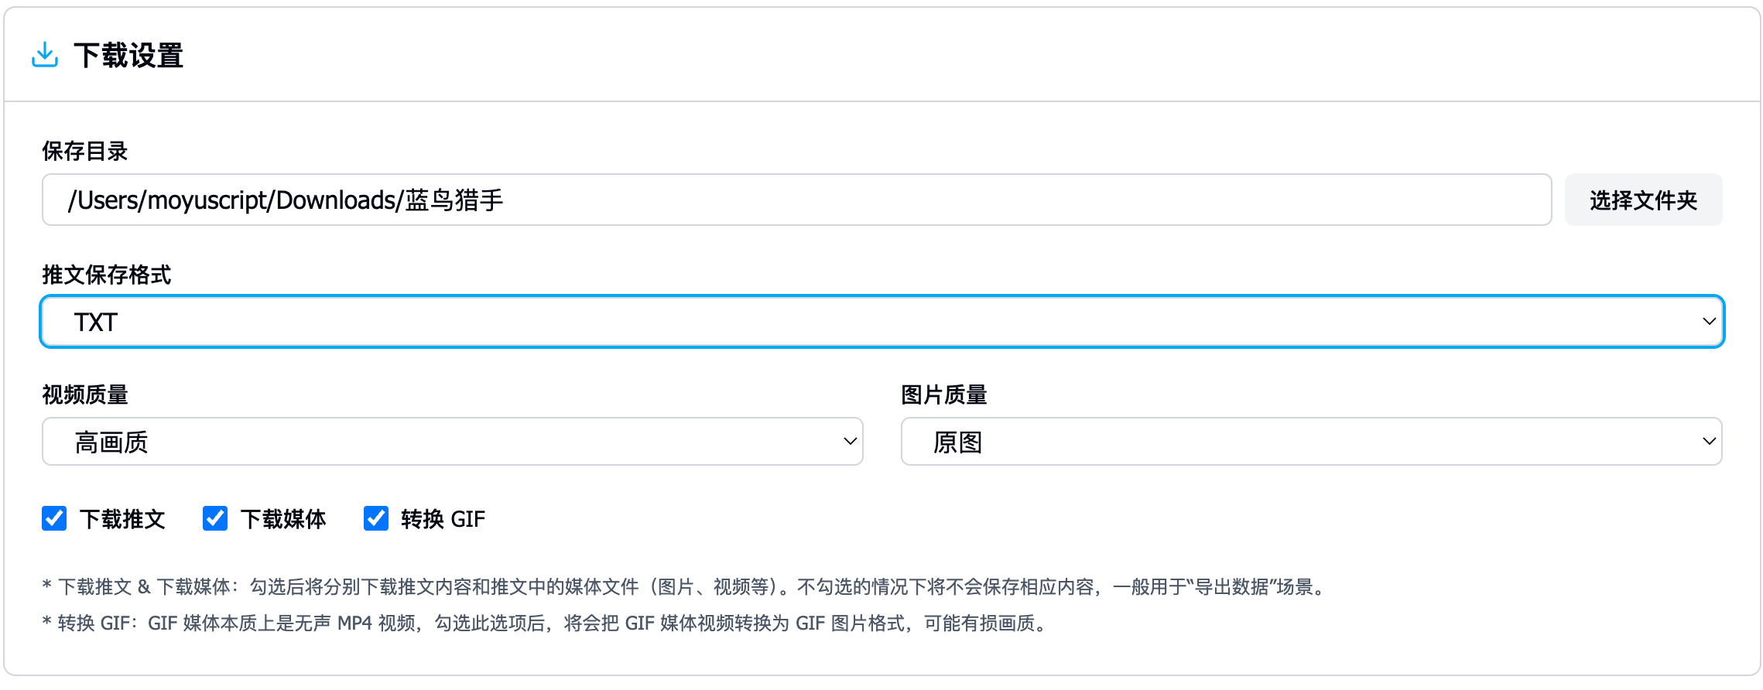Open the 图片质量 原图 dropdown
This screenshot has width=1763, height=690.
(x=1311, y=442)
